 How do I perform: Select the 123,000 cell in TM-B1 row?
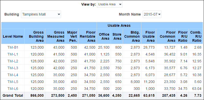35,47
